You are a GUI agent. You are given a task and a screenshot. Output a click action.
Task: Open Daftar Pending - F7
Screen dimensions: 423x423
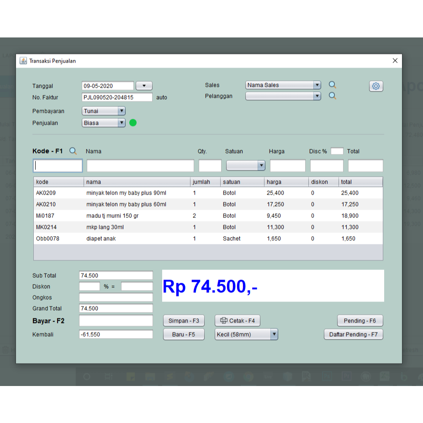[353, 334]
